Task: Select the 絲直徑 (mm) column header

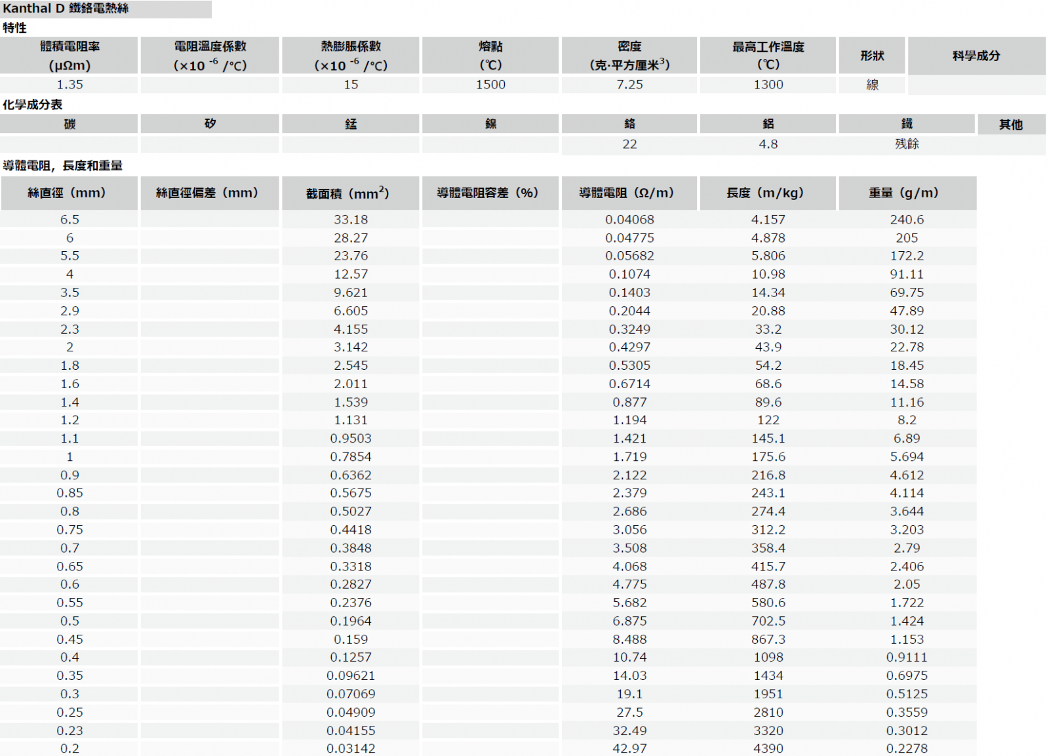Action: [x=69, y=193]
